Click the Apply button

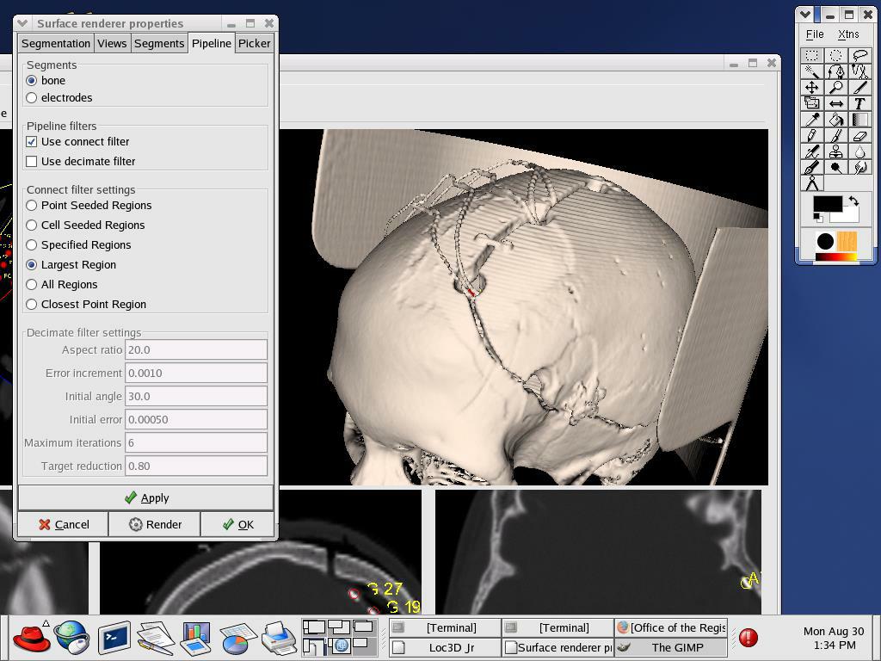pyautogui.click(x=146, y=498)
